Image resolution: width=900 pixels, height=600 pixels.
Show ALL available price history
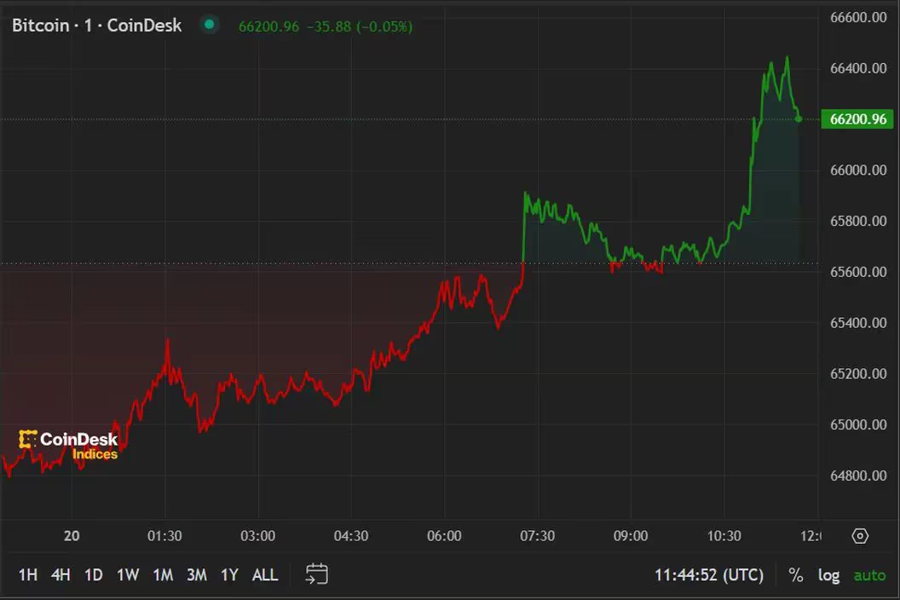click(x=265, y=575)
